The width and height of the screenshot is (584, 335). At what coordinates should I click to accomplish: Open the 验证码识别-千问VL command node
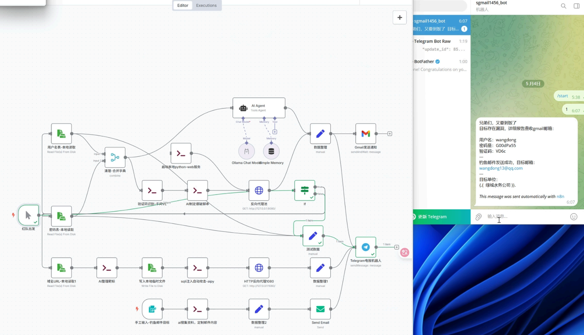tap(152, 190)
